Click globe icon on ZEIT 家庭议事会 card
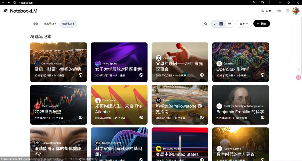The height and width of the screenshot is (161, 302). 202,75
